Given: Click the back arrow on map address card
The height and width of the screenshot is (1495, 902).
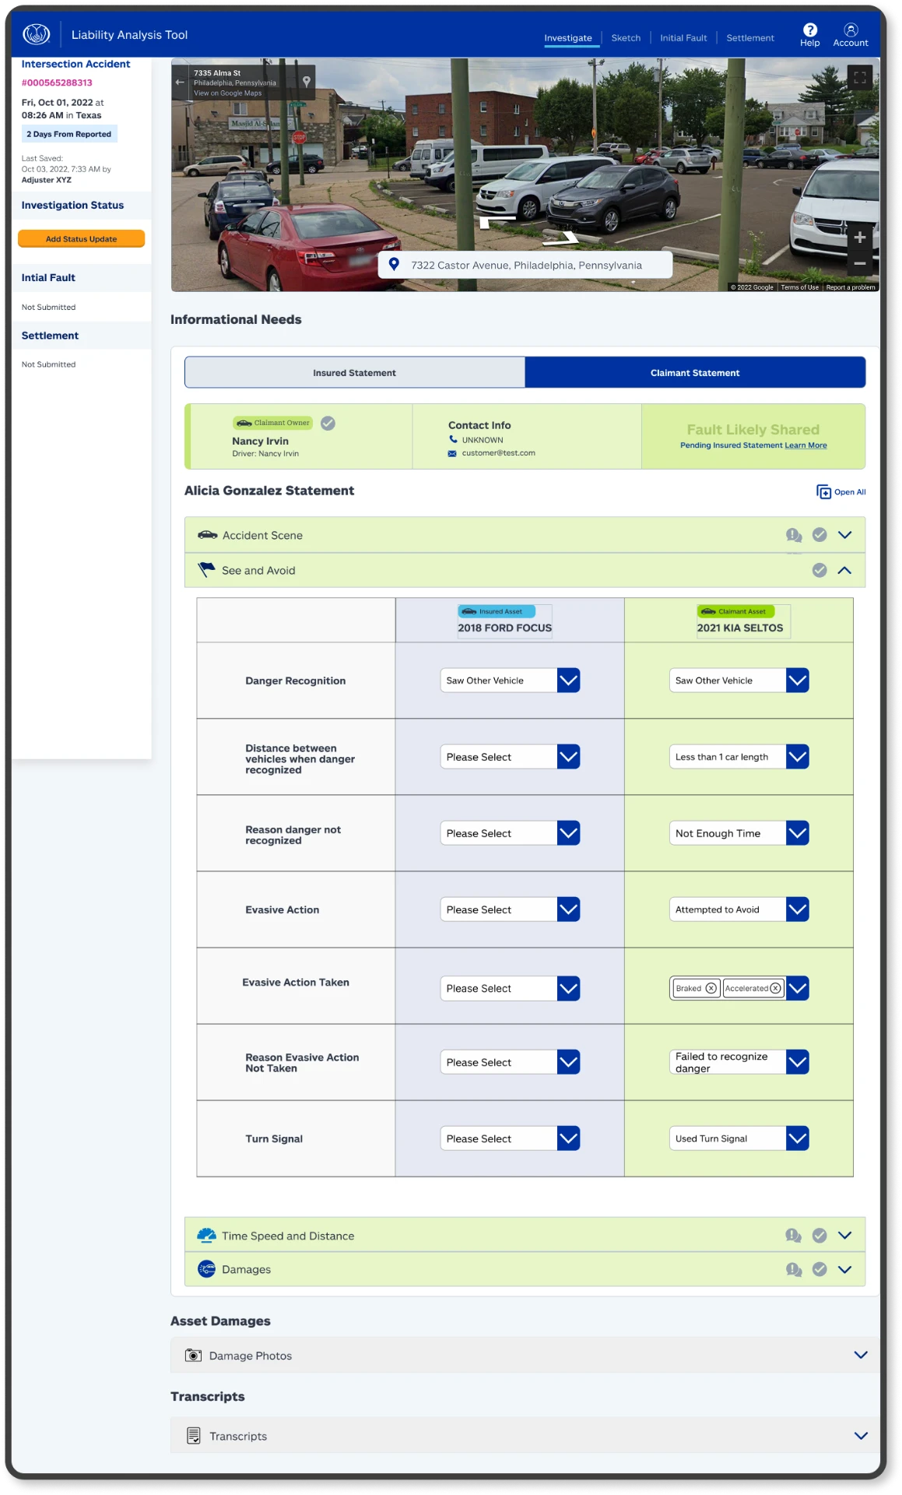Looking at the screenshot, I should click(180, 83).
